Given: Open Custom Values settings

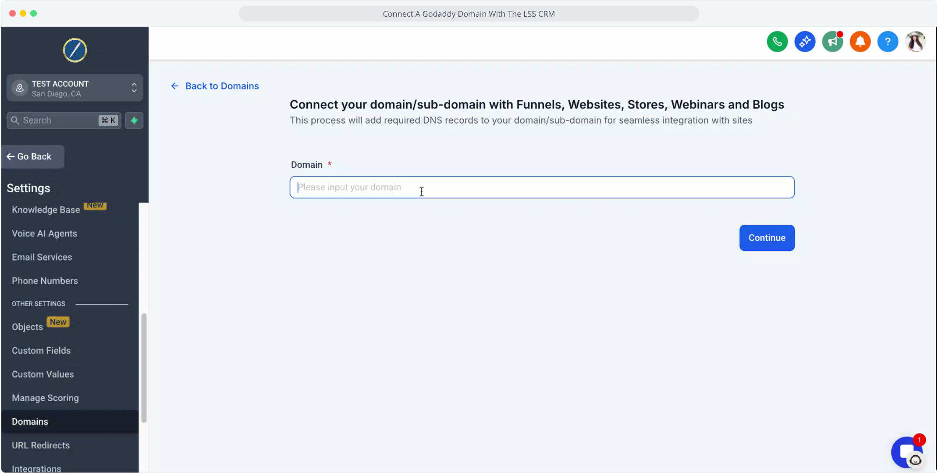Looking at the screenshot, I should tap(43, 374).
